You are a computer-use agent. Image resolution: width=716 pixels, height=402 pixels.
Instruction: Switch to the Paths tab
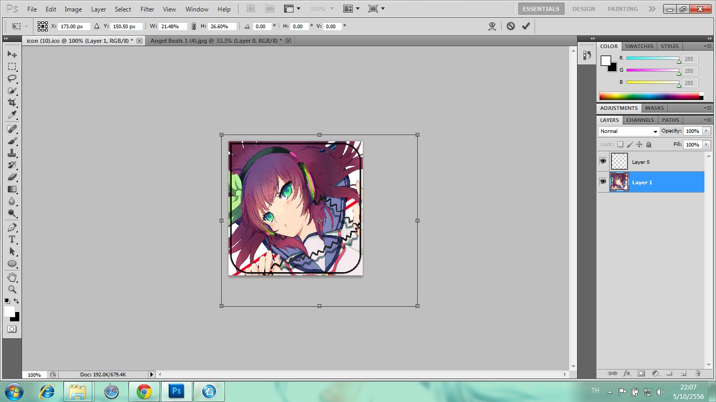coord(670,120)
